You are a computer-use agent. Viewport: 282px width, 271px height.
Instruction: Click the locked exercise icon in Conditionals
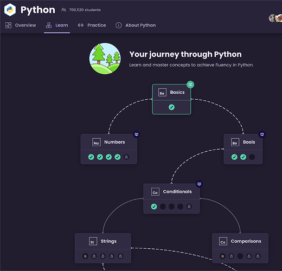[189, 207]
